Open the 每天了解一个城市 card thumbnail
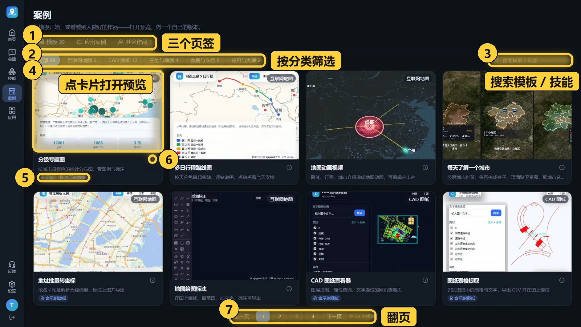 coord(507,115)
